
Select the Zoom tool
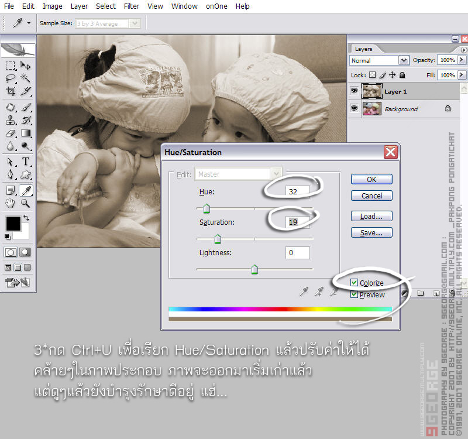[26, 203]
